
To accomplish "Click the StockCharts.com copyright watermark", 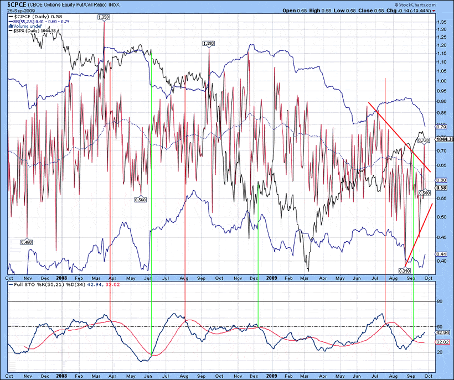I will pos(415,4).
